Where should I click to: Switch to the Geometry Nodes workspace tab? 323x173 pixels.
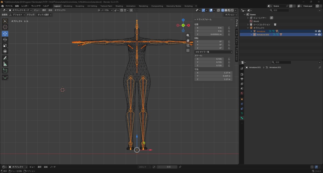174,6
